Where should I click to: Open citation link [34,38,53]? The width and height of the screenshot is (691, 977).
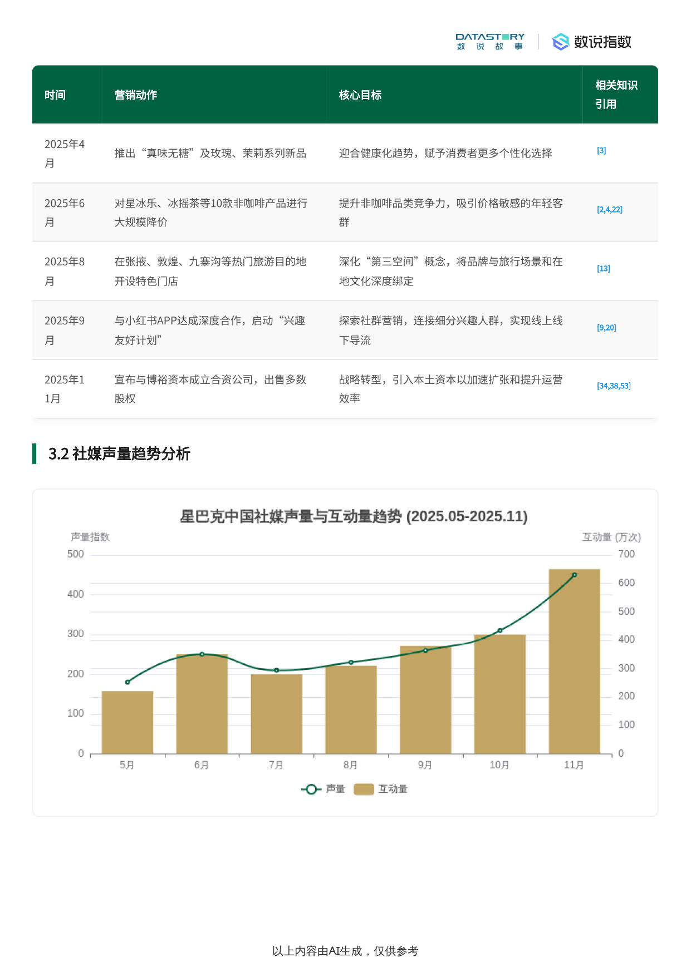[614, 386]
